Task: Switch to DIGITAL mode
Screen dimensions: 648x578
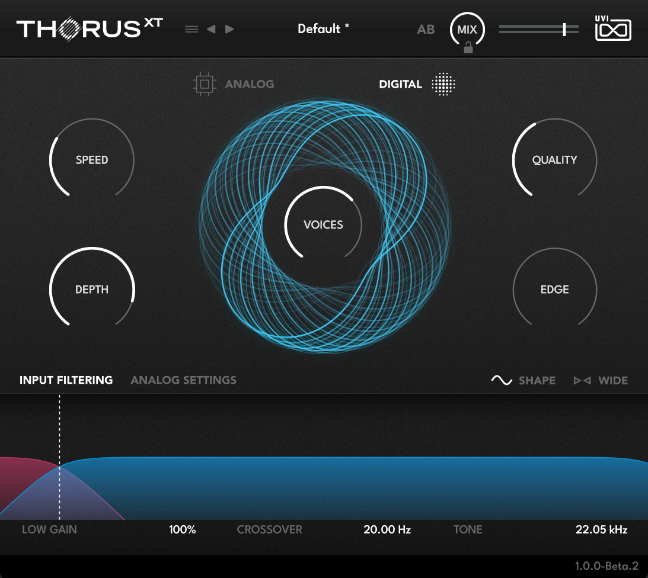Action: tap(400, 84)
